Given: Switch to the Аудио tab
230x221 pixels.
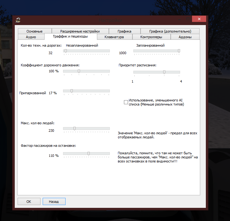Looking at the screenshot, I should pyautogui.click(x=31, y=37).
